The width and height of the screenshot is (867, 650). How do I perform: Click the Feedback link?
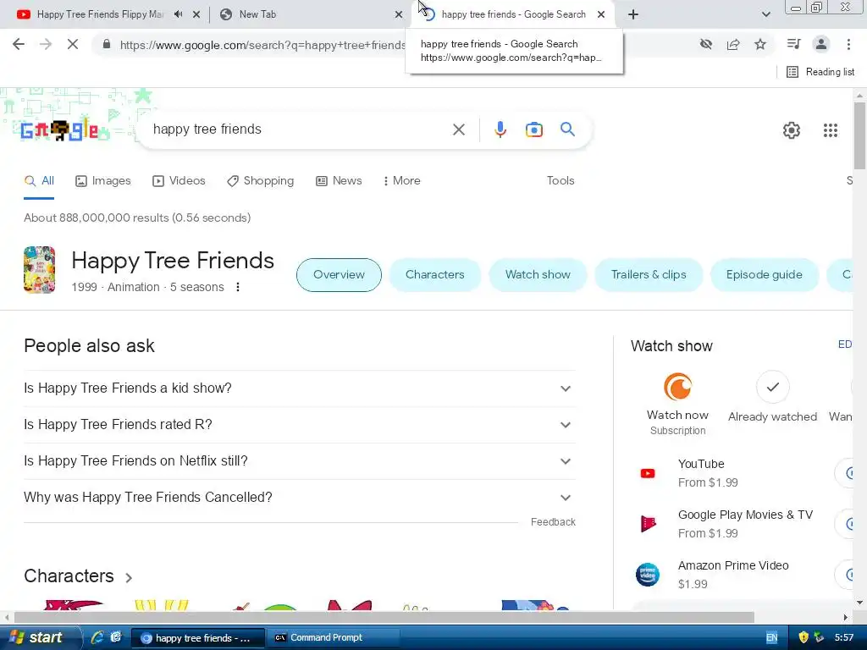(x=553, y=521)
